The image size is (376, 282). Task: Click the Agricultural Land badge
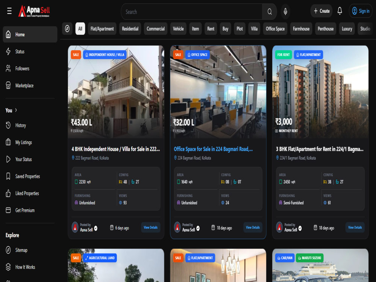tap(100, 258)
